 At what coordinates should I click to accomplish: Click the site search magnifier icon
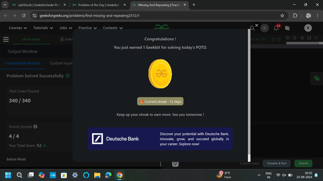252,28
